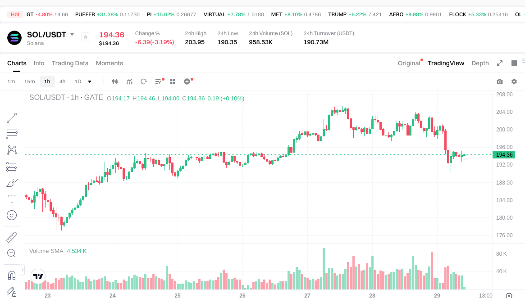This screenshot has height=298, width=525.
Task: Activate the ruler measure tool
Action: coord(12,237)
